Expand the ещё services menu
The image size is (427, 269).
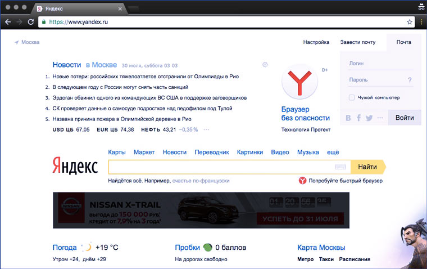pyautogui.click(x=333, y=153)
